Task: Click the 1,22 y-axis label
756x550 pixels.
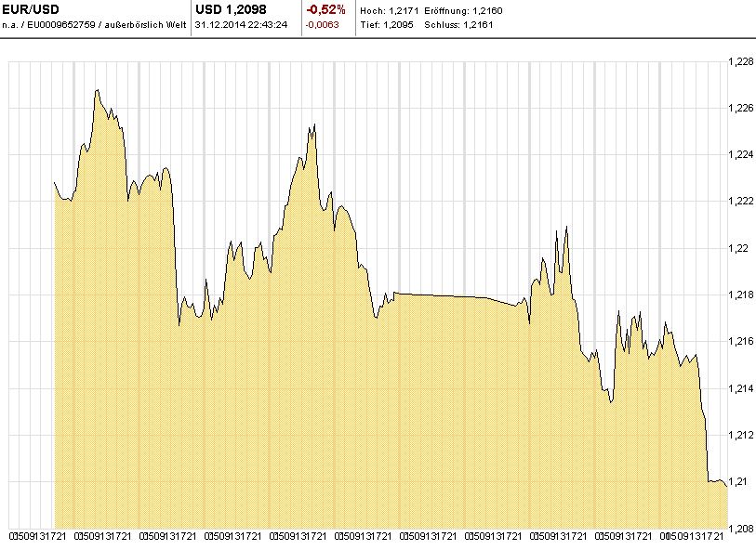Action: pos(737,248)
